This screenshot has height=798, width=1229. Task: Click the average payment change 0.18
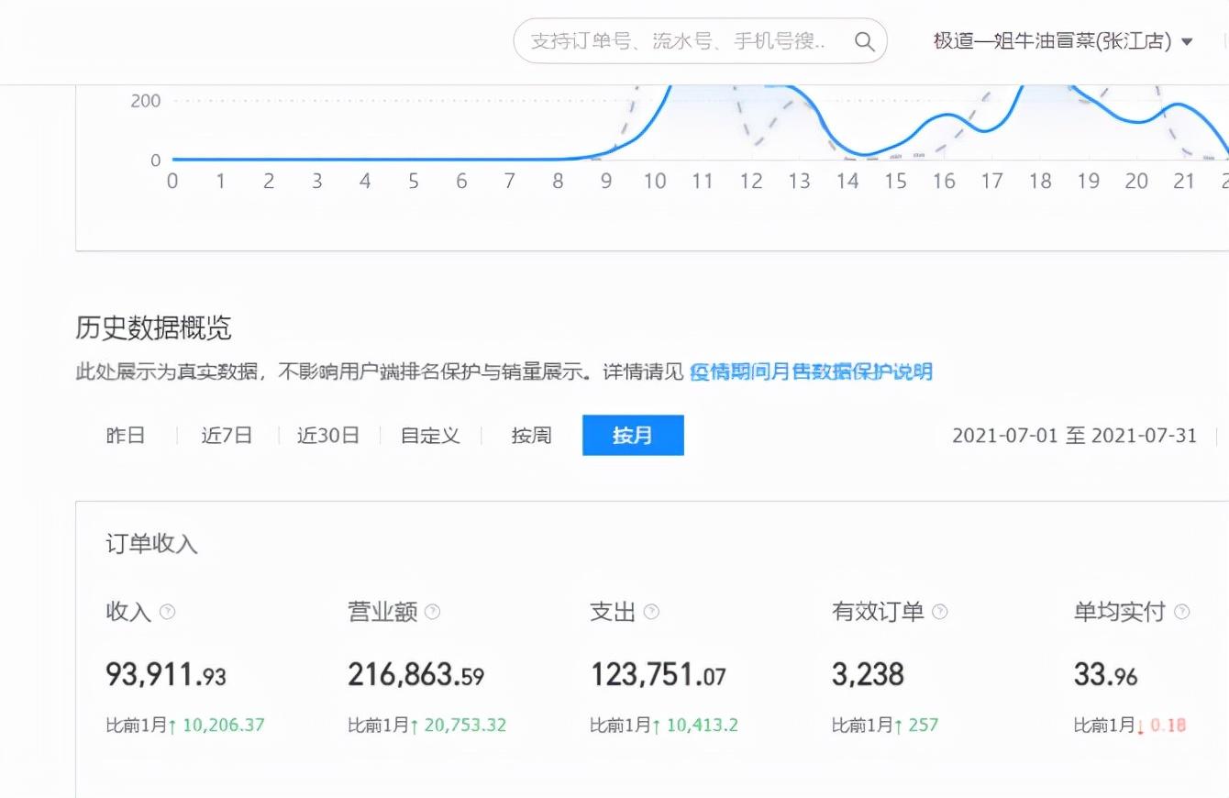[x=1168, y=725]
